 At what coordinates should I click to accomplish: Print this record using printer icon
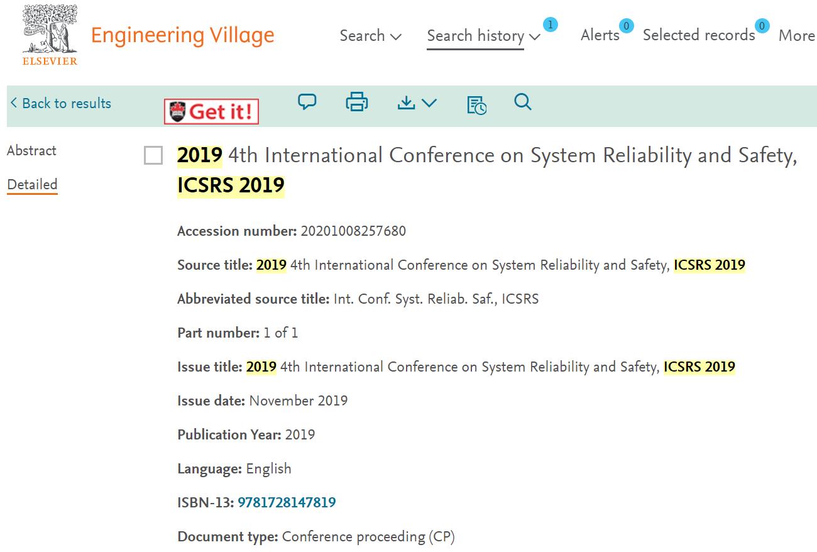(357, 102)
